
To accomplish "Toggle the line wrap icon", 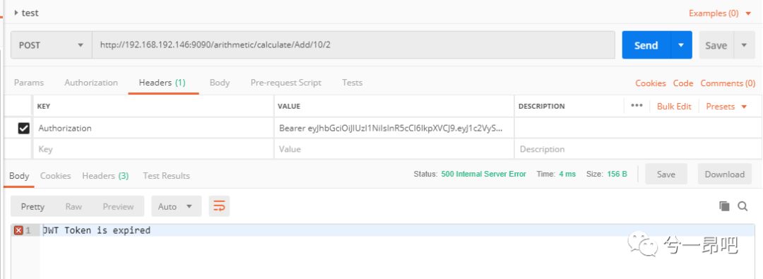I will [219, 206].
